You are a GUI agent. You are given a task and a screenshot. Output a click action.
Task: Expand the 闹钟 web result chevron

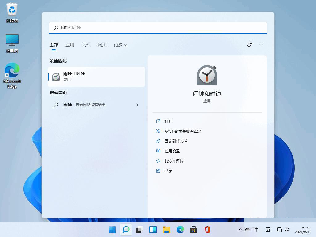137,105
